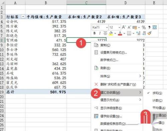Toggle bold in the mini toolbar
The width and height of the screenshot is (167, 131).
coord(95,33)
